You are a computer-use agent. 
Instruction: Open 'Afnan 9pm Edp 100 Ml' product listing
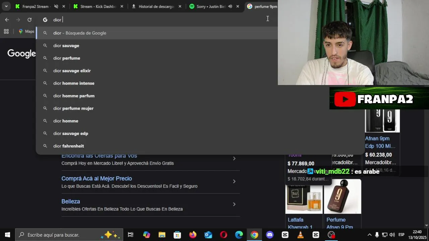tap(380, 142)
